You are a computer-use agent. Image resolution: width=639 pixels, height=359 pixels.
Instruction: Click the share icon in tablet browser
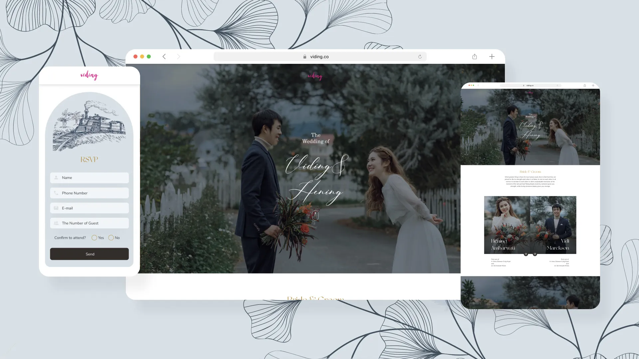click(584, 85)
